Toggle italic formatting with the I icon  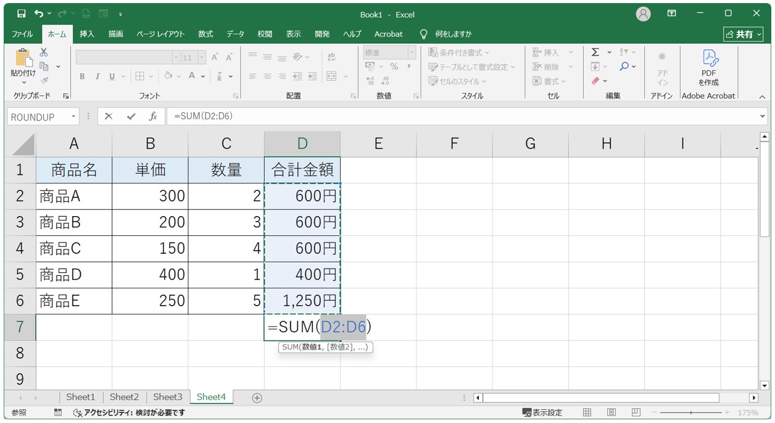point(97,76)
